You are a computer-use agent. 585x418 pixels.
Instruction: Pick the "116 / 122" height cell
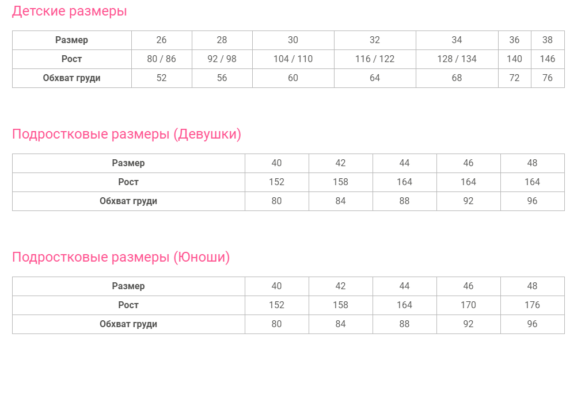[x=375, y=59]
